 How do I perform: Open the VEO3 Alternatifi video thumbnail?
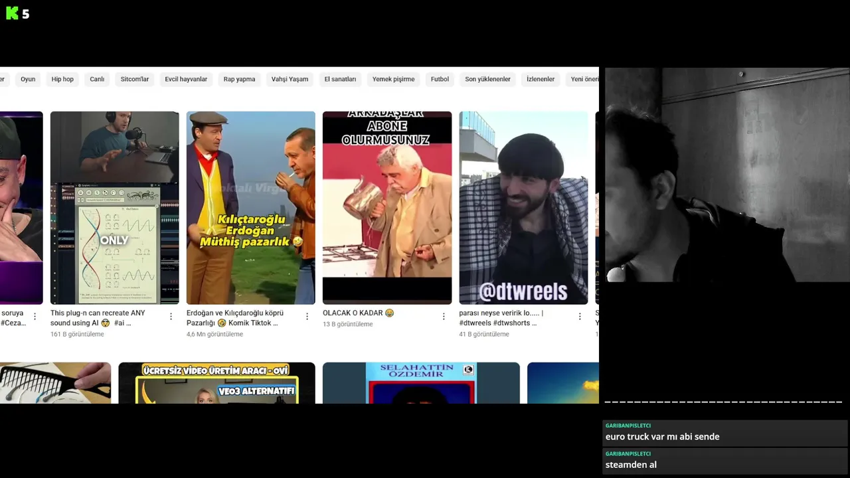click(x=216, y=383)
